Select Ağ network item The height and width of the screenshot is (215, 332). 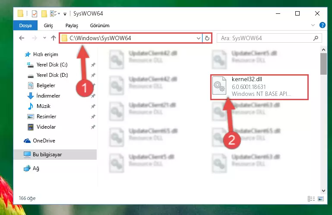pyautogui.click(x=32, y=168)
